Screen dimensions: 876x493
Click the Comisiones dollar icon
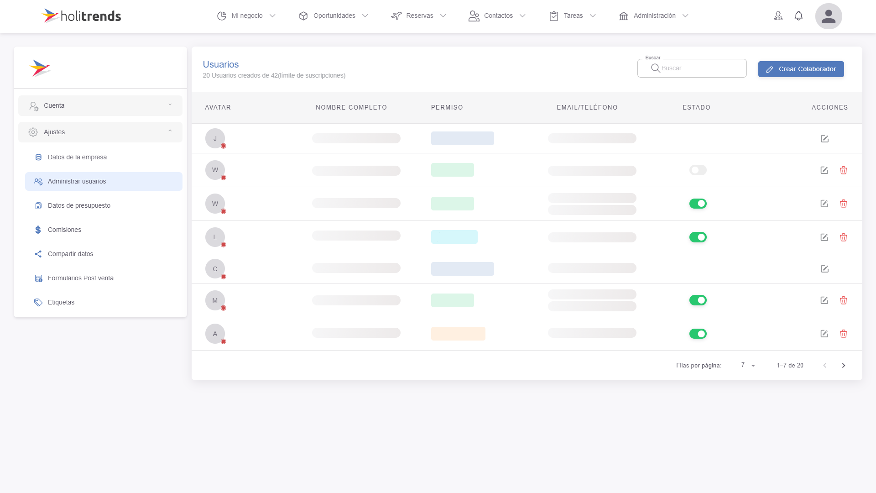click(x=38, y=230)
